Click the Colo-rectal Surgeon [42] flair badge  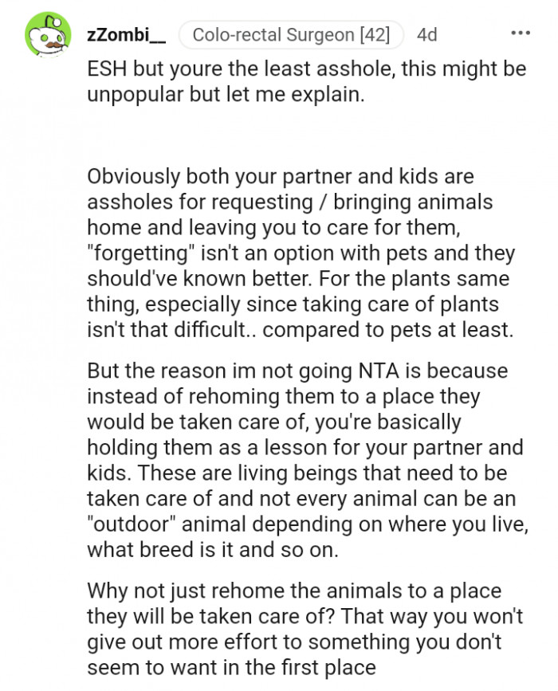(291, 35)
